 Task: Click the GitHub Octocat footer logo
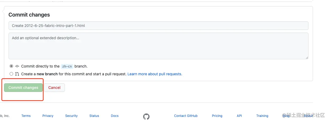point(146,116)
